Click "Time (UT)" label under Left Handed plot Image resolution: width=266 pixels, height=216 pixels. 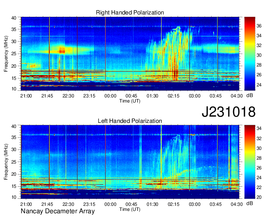point(130,209)
